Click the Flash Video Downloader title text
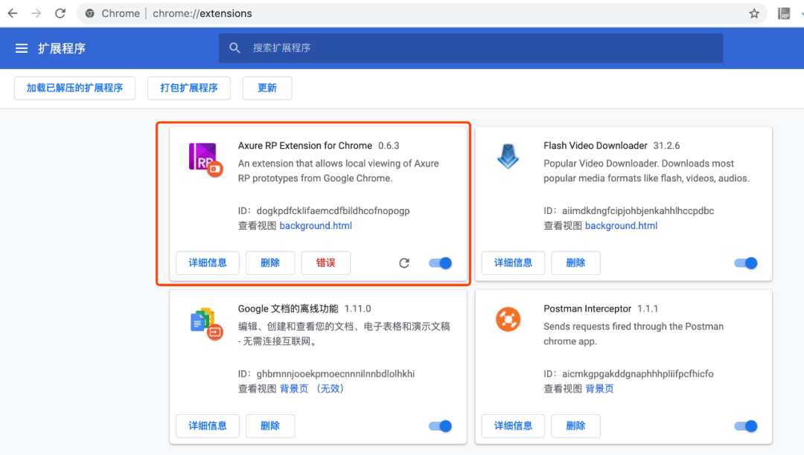804x455 pixels. 596,146
